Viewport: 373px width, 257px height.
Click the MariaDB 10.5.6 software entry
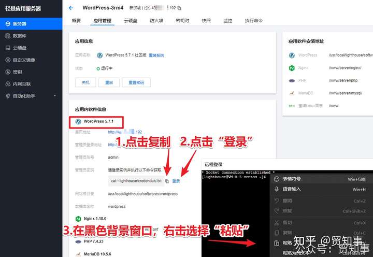pos(93,254)
